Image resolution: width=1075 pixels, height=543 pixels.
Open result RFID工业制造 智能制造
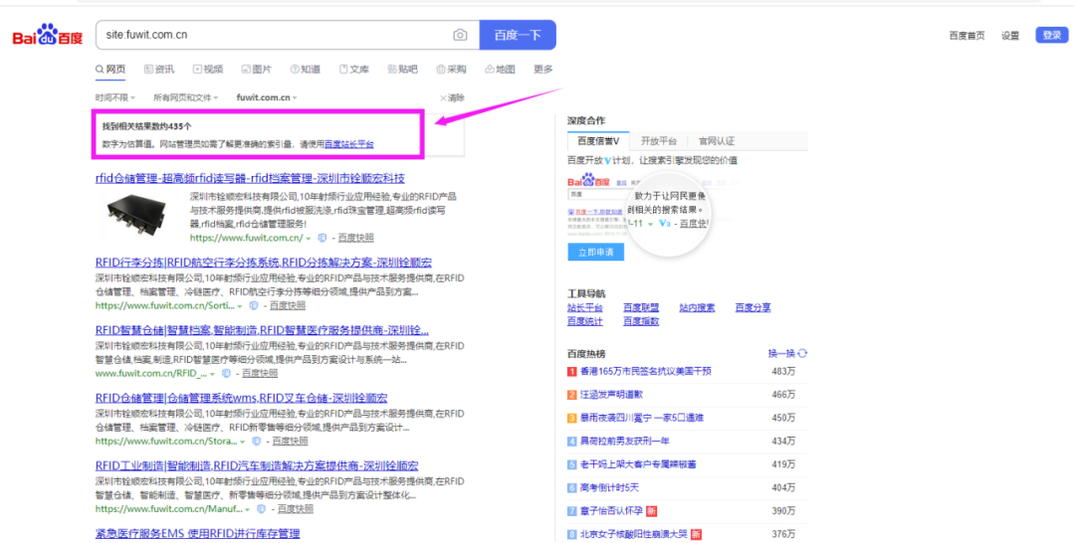click(257, 465)
